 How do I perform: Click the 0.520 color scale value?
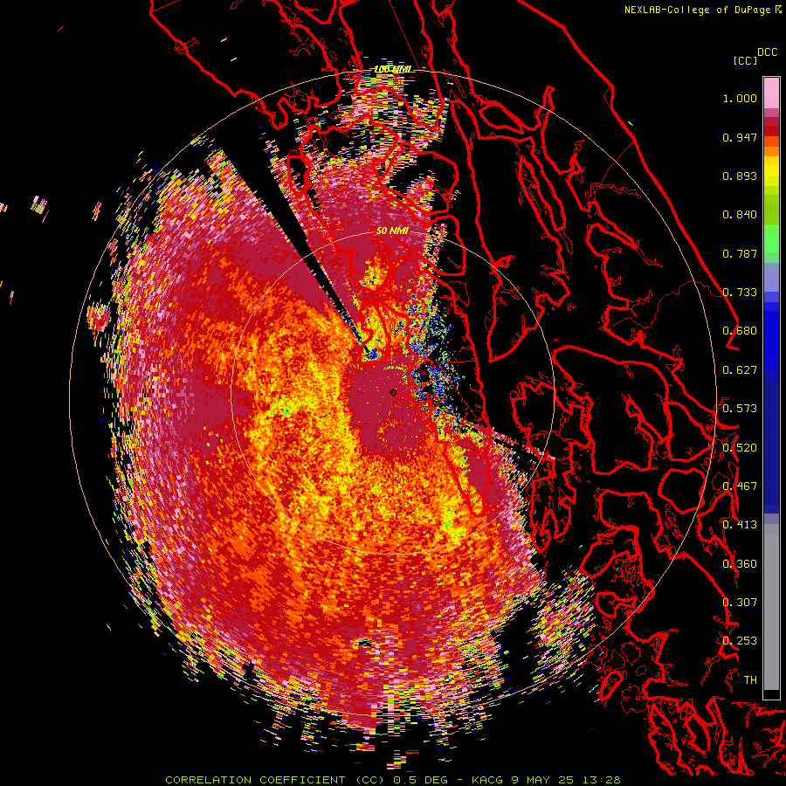(x=740, y=448)
